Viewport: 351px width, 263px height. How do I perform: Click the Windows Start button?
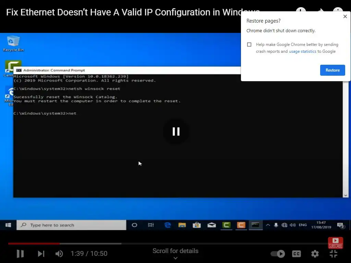(x=8, y=225)
